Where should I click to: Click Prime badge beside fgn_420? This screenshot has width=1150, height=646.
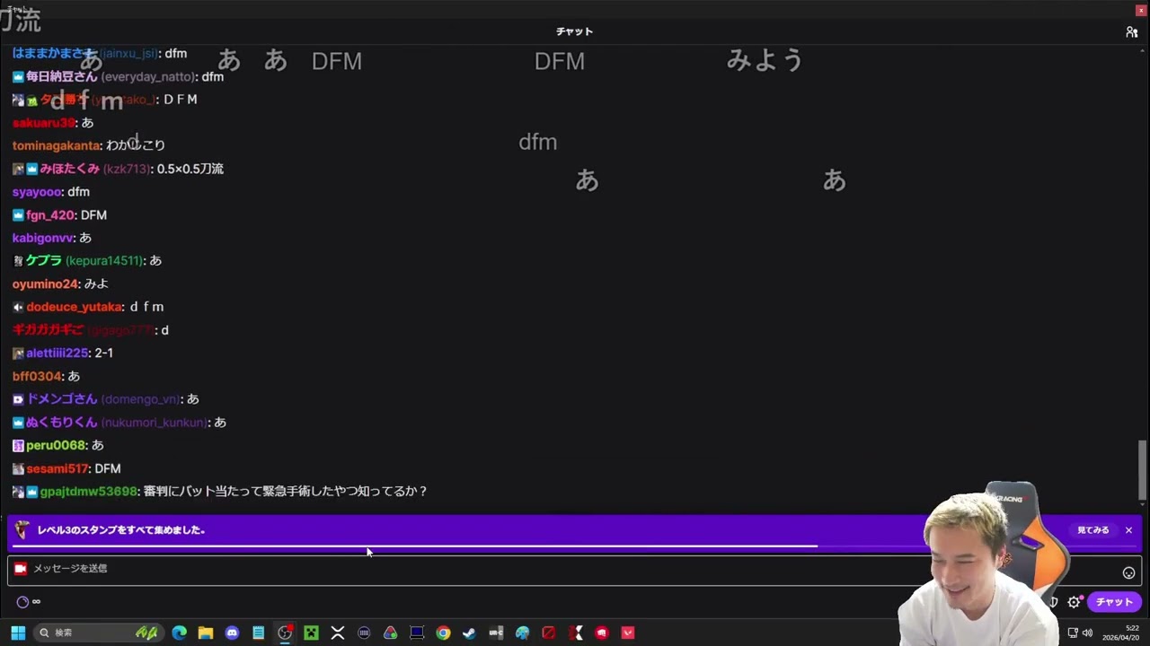18,215
